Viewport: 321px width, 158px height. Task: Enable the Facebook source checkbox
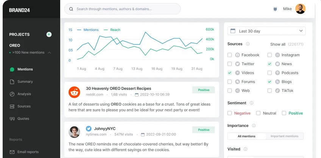click(230, 55)
